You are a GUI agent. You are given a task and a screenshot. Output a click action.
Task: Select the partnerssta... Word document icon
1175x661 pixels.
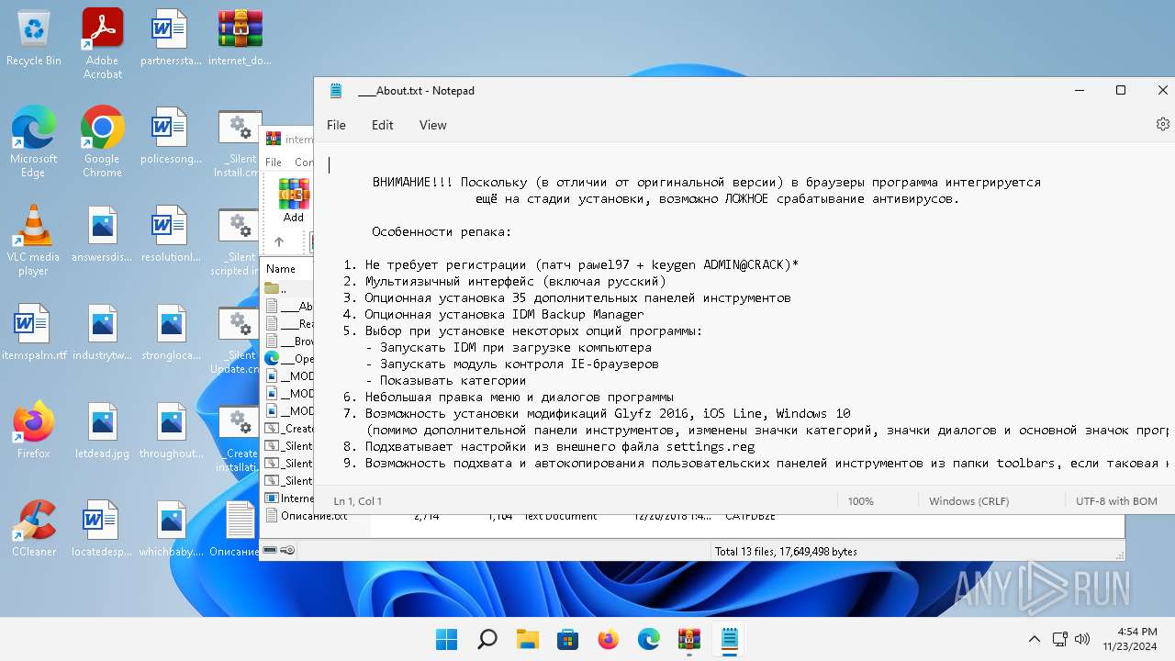pos(171,38)
